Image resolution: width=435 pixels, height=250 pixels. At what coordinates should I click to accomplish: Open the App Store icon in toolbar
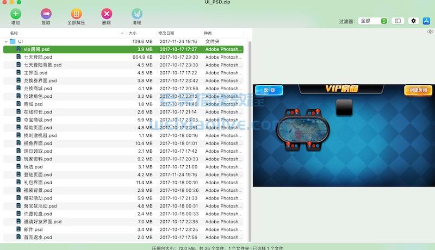tap(427, 21)
